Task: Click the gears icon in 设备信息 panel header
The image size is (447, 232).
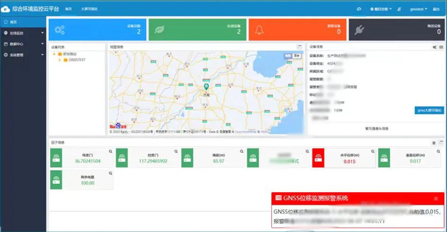Action: pos(435,47)
